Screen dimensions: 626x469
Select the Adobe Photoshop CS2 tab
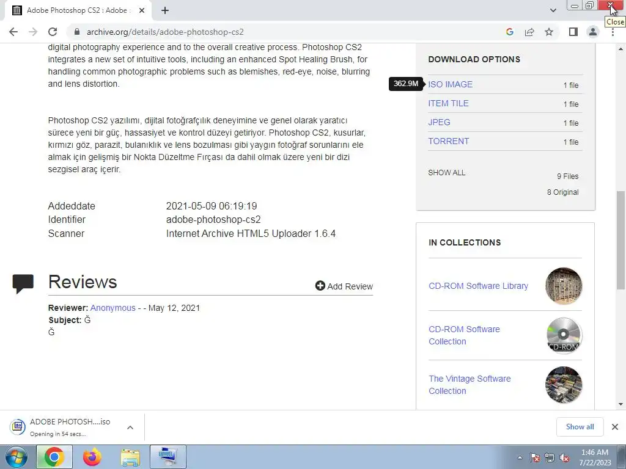coord(78,10)
